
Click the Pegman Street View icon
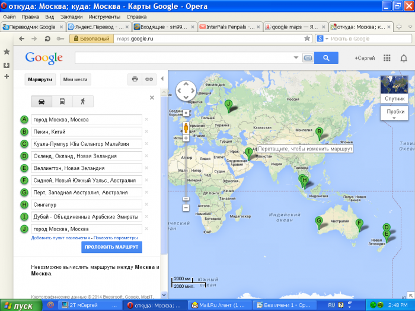tap(186, 127)
